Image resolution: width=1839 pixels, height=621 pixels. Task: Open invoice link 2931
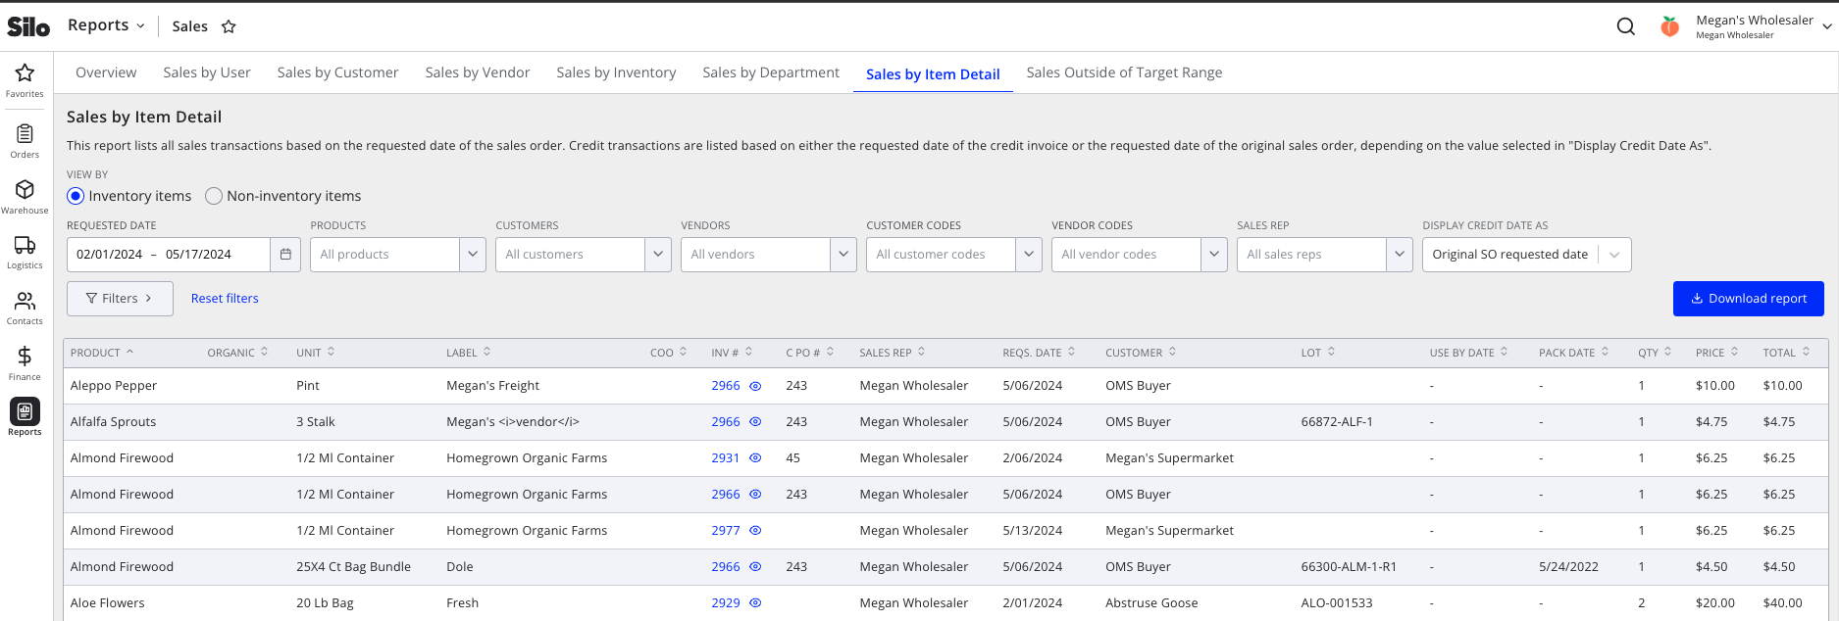(x=725, y=458)
